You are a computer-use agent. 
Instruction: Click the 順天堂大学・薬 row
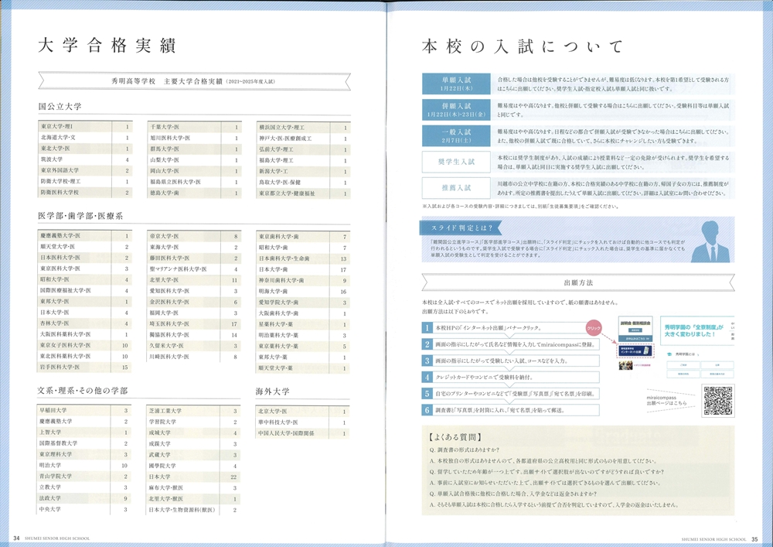tap(303, 368)
